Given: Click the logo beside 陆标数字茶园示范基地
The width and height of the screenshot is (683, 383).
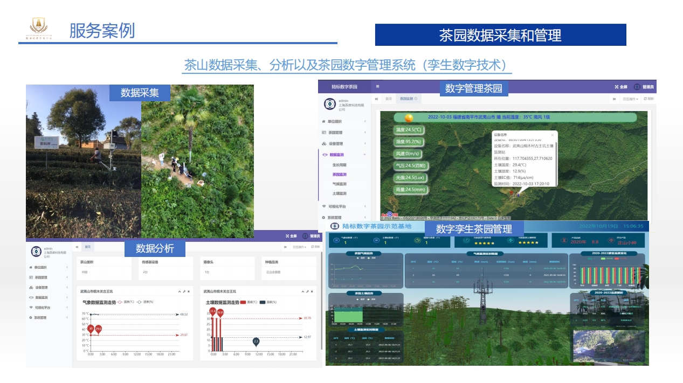Looking at the screenshot, I should pos(335,226).
